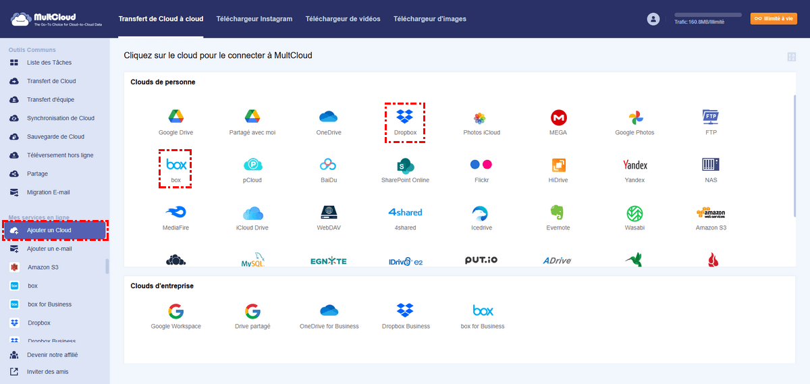The image size is (810, 384).
Task: Select Drive partagé enterprise cloud
Action: [252, 316]
